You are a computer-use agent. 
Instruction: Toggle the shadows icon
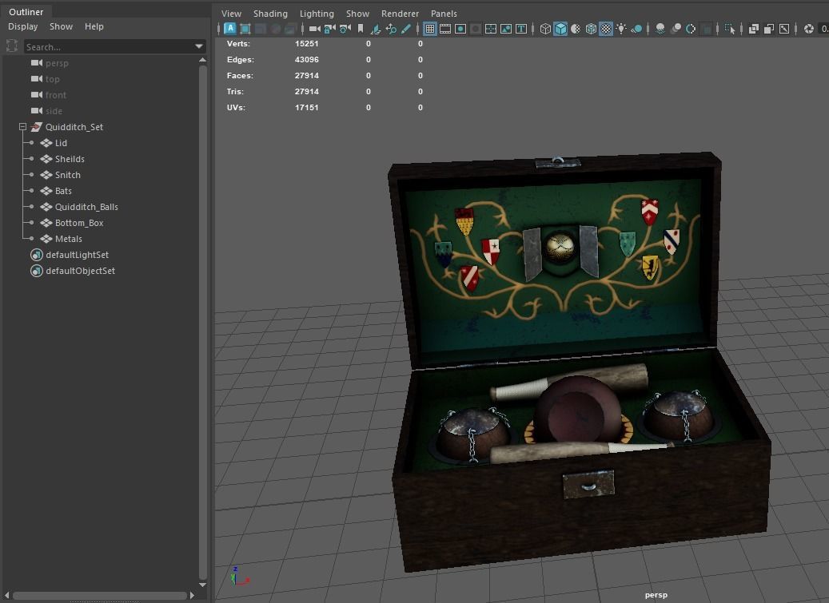coord(636,29)
